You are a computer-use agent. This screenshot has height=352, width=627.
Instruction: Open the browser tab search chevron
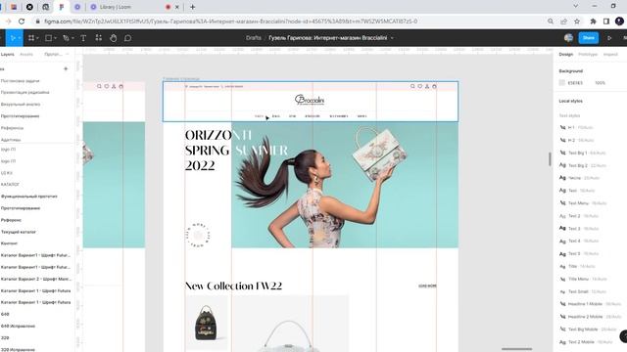pyautogui.click(x=575, y=6)
